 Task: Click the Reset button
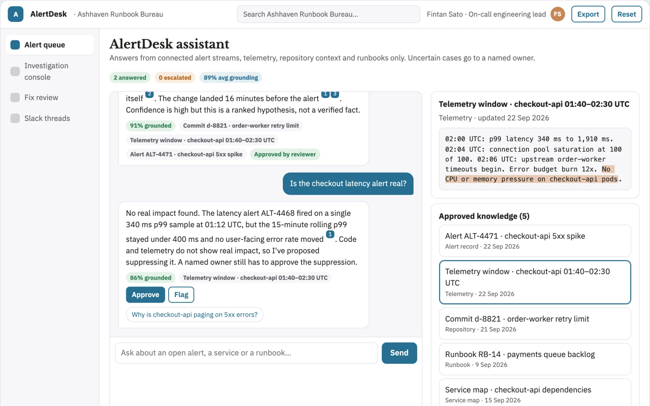(x=626, y=14)
